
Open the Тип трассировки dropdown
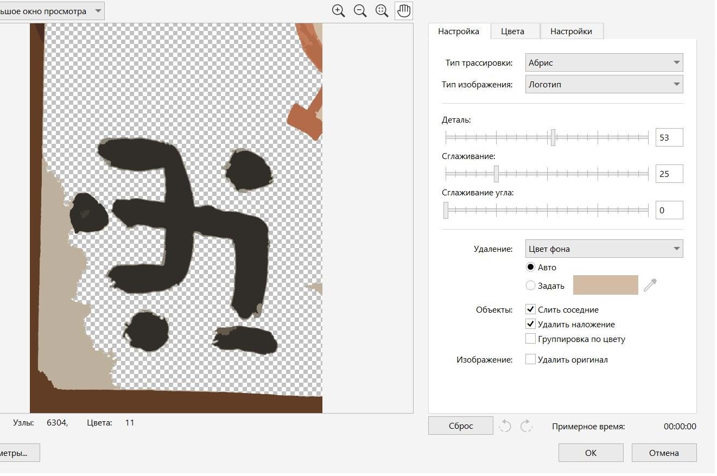pyautogui.click(x=604, y=62)
